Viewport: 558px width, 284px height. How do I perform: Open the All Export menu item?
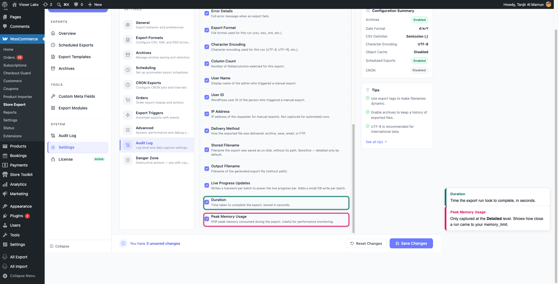coord(22,257)
